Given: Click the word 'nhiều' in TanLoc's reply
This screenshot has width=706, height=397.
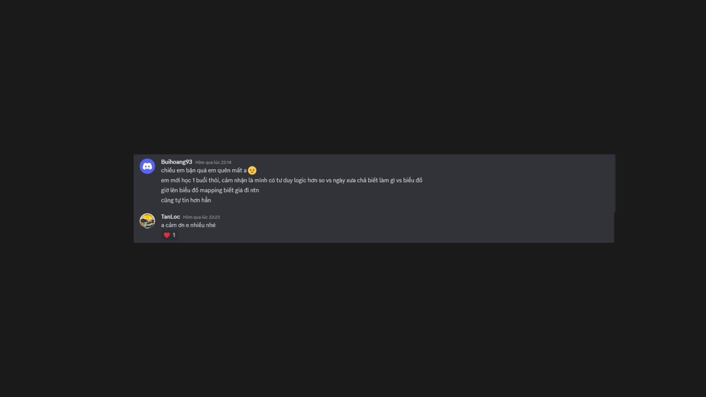Looking at the screenshot, I should click(x=198, y=225).
